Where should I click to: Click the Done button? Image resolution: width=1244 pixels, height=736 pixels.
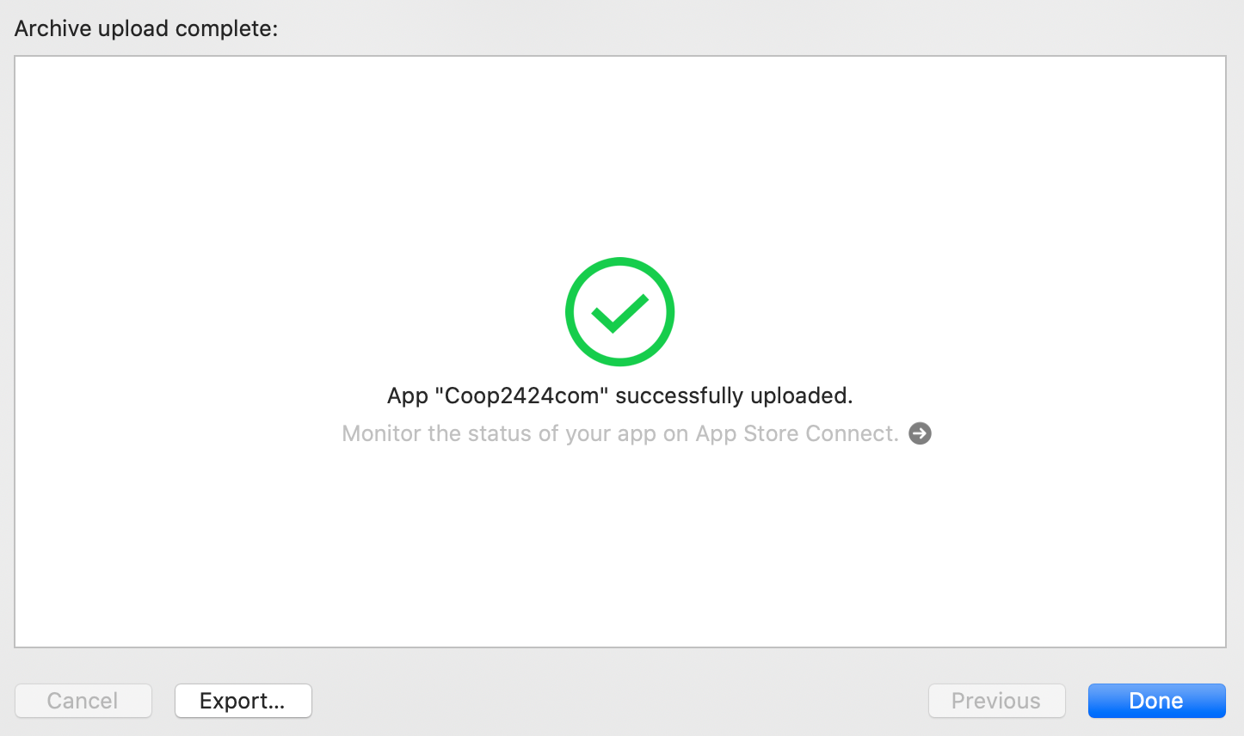pyautogui.click(x=1156, y=701)
